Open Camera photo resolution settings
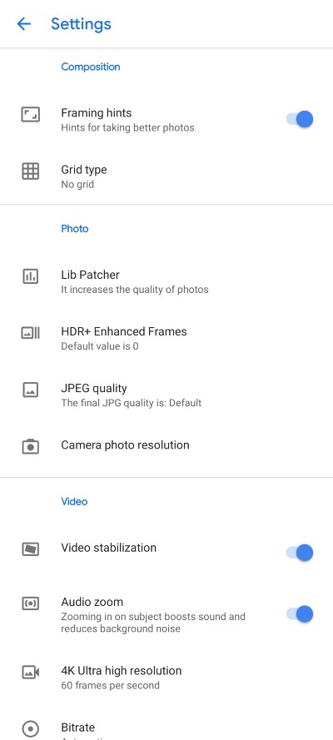This screenshot has width=333, height=740. (166, 445)
